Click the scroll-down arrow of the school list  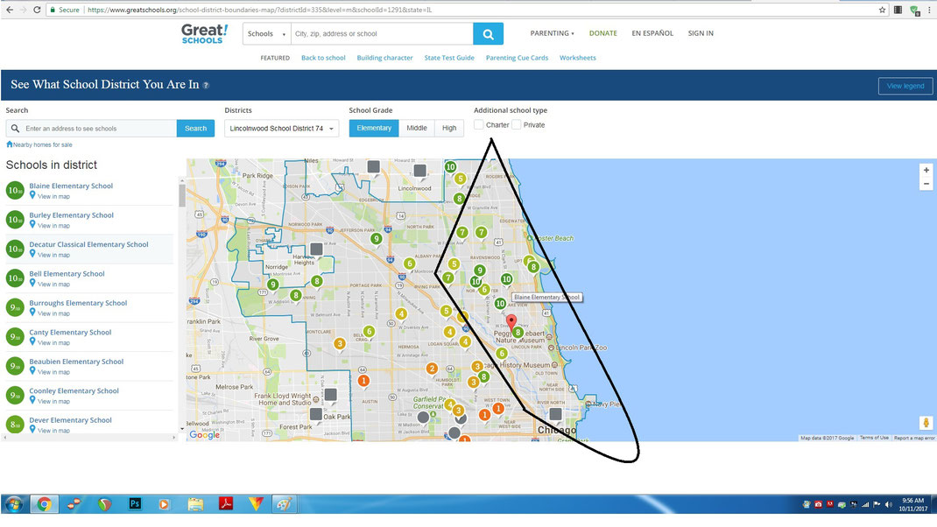181,428
